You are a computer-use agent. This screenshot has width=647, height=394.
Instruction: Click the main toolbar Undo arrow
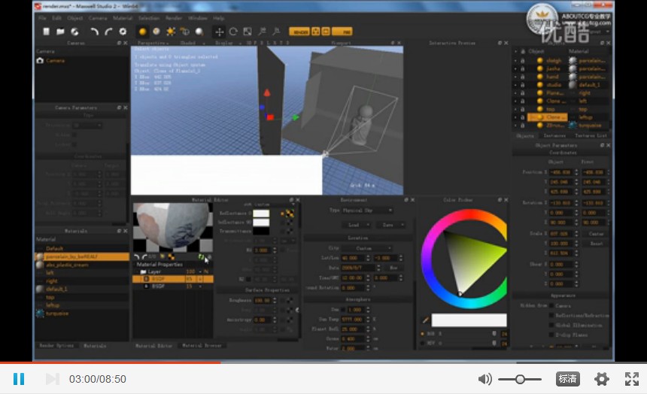click(95, 32)
